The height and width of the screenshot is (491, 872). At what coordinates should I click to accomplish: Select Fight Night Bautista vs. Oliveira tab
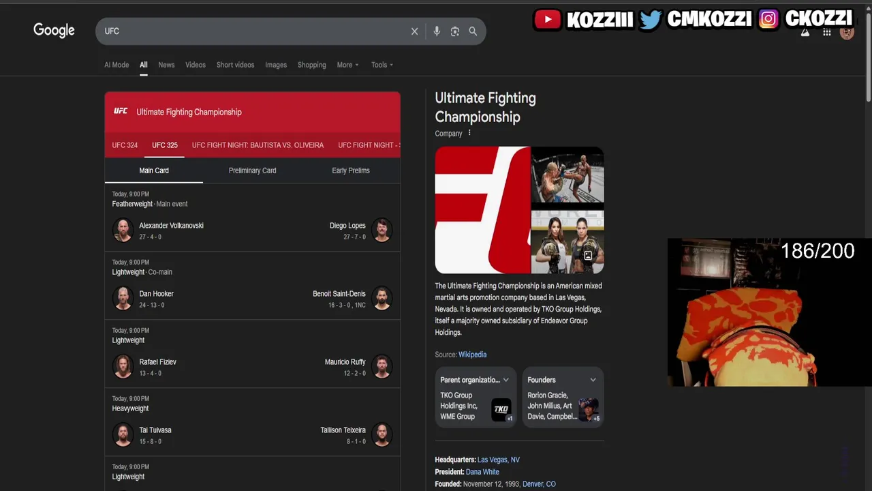coord(258,145)
